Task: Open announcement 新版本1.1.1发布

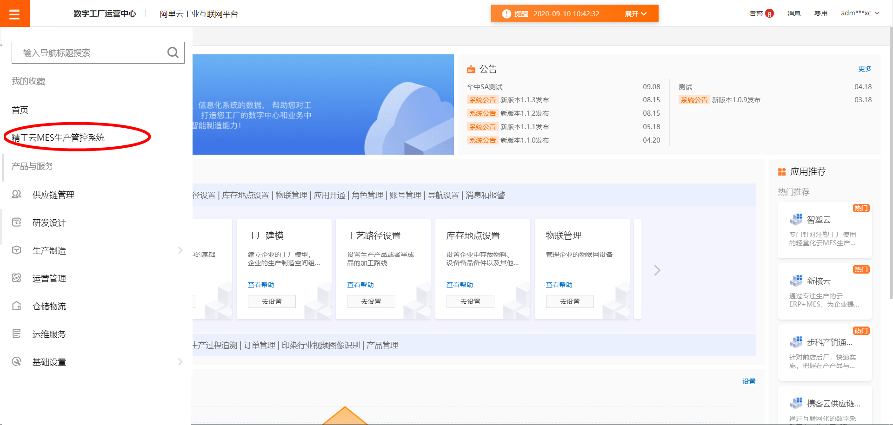Action: coord(525,127)
